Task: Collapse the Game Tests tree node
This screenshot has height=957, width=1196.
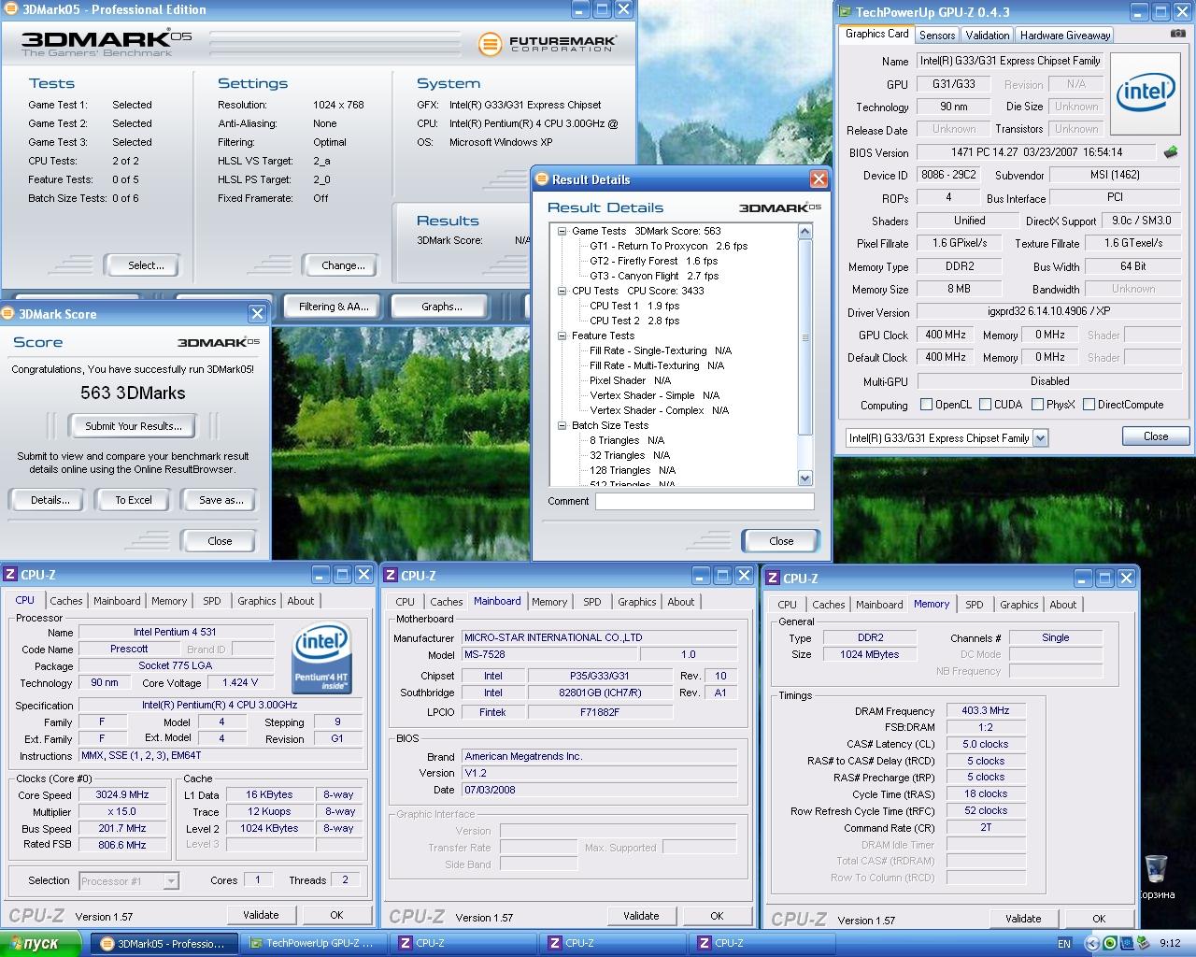Action: click(x=562, y=231)
